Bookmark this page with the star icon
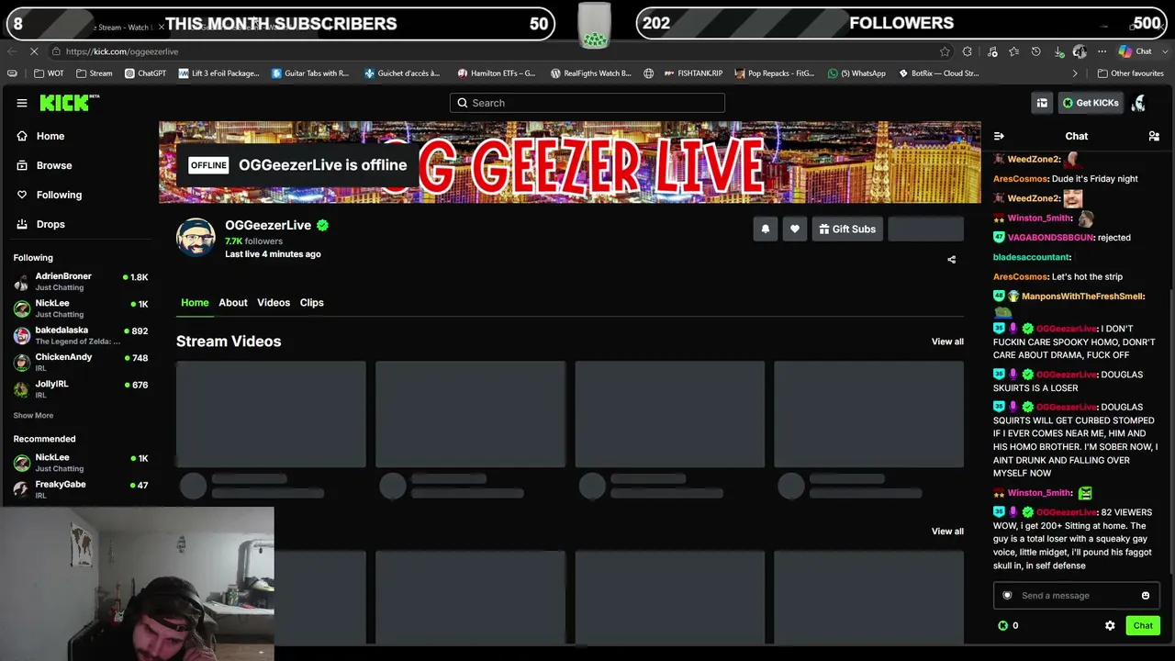The image size is (1175, 661). [945, 51]
